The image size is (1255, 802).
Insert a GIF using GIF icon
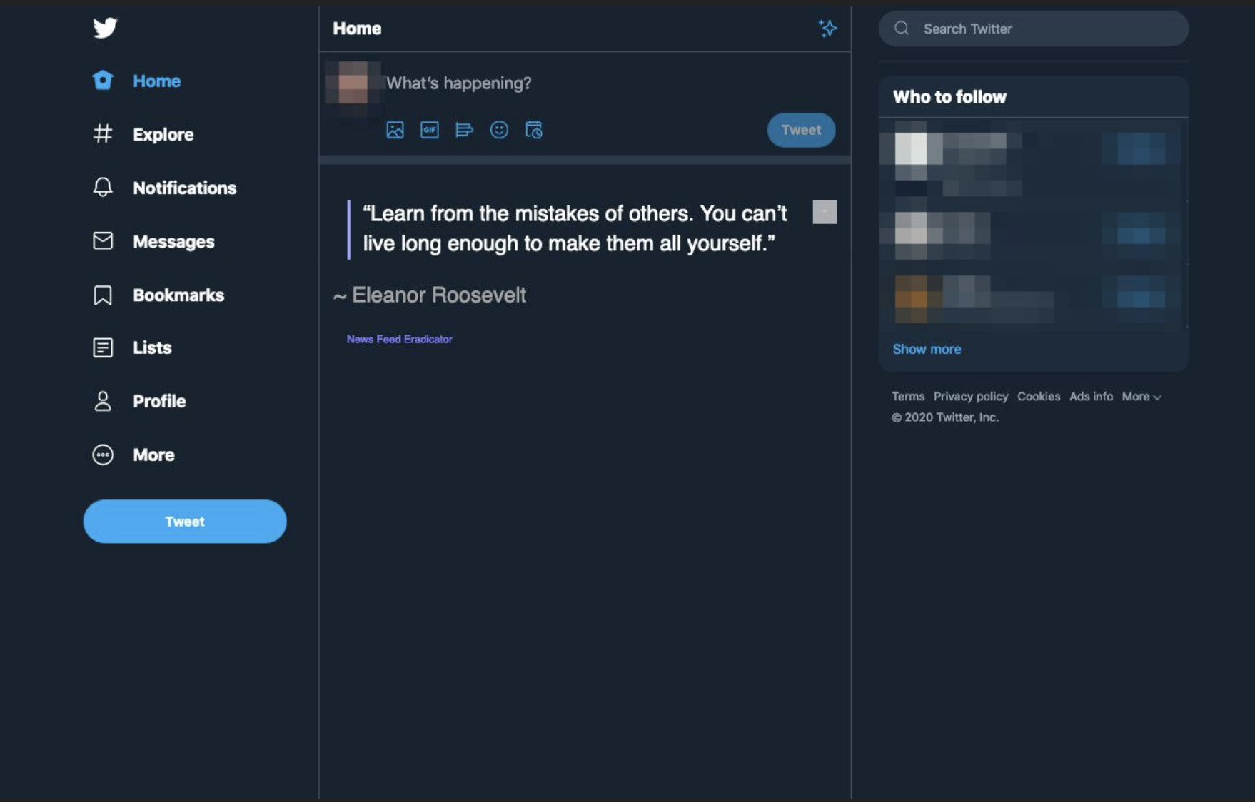click(430, 130)
